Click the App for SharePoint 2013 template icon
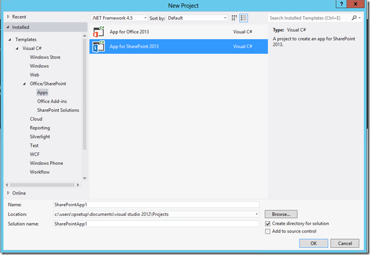370x255 pixels. coord(98,47)
